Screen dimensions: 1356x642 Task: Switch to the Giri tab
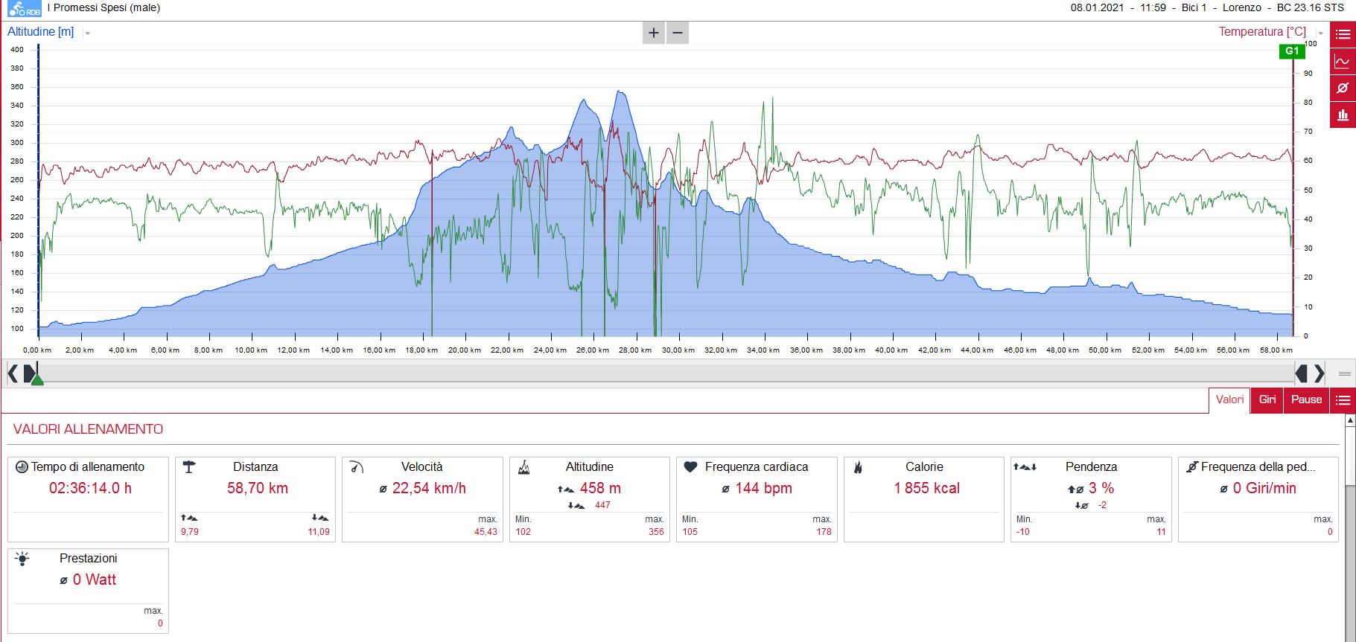[1267, 400]
